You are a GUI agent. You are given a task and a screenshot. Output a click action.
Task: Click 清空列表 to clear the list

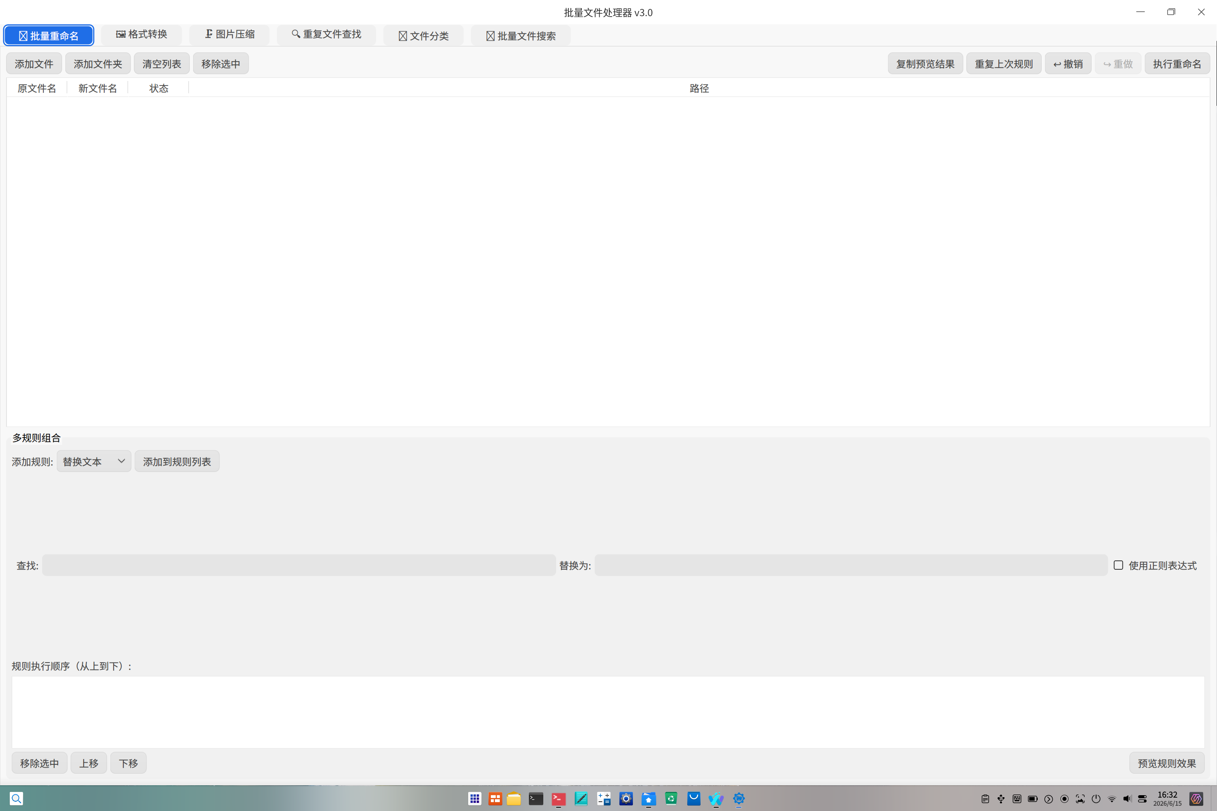coord(162,64)
